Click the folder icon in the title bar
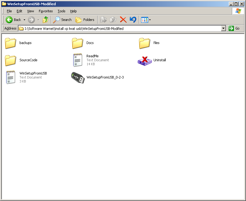 (4, 4)
